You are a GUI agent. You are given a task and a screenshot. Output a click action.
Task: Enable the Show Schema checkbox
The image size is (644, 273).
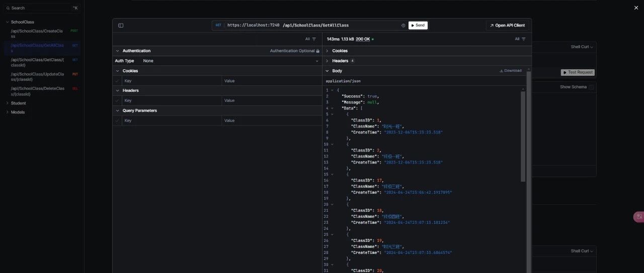(591, 87)
